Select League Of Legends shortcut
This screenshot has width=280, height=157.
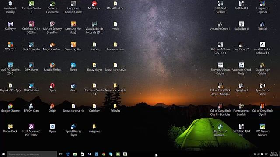(262, 7)
